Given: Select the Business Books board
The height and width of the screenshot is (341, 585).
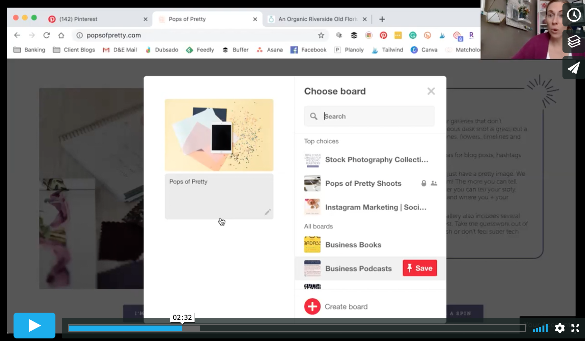Looking at the screenshot, I should (x=370, y=245).
